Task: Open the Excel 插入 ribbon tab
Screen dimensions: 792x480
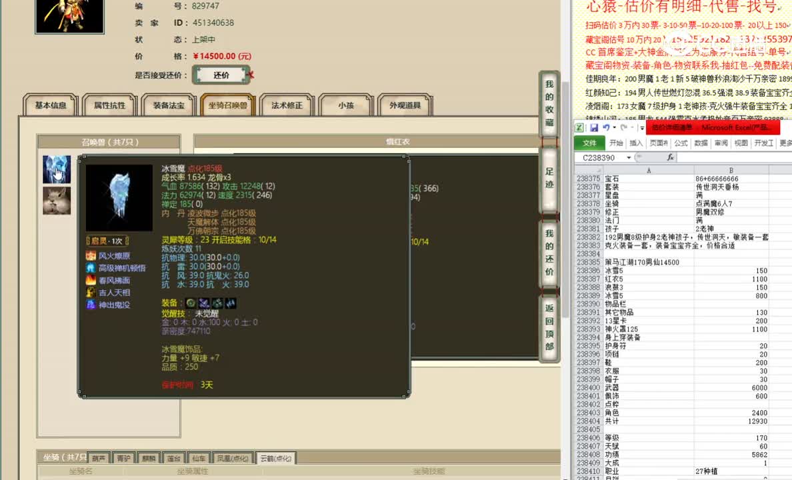Action: [636, 143]
